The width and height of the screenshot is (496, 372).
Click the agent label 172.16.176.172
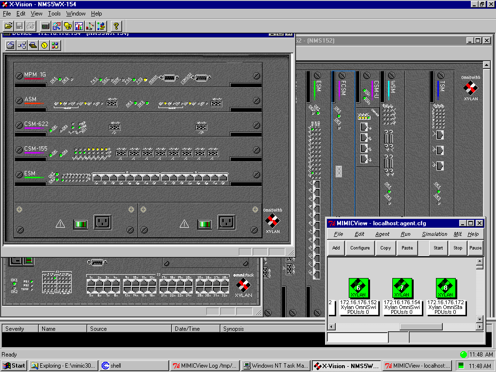tap(446, 302)
